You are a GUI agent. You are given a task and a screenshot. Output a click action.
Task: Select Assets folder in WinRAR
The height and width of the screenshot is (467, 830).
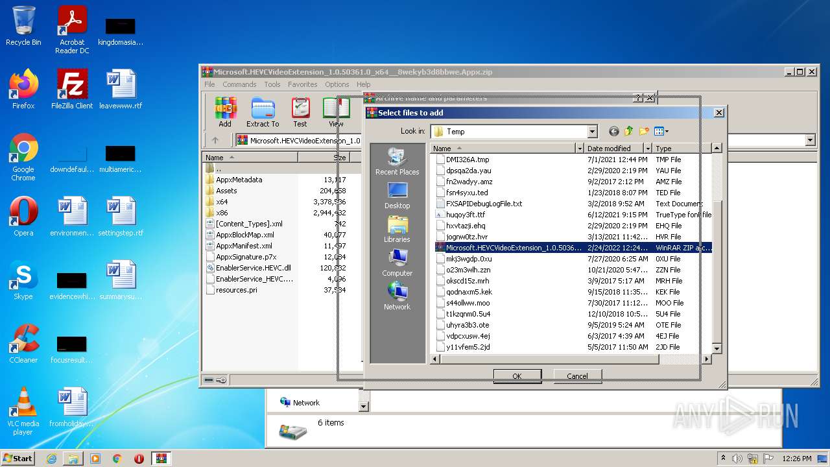(226, 191)
